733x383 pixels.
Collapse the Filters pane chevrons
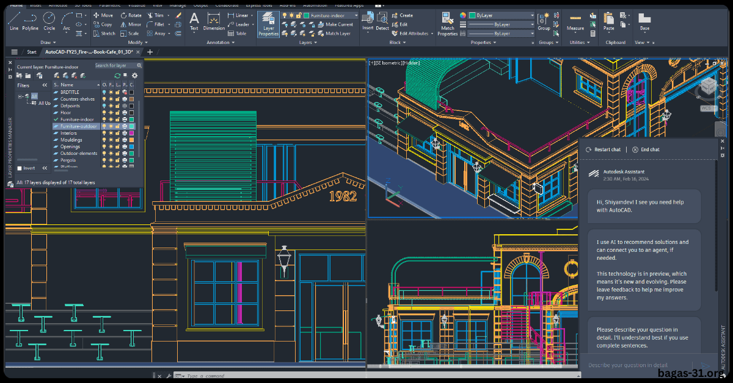[x=45, y=85]
